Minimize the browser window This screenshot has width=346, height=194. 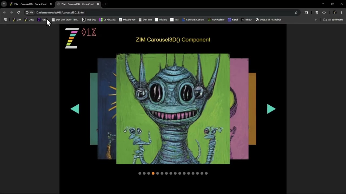pyautogui.click(x=323, y=4)
